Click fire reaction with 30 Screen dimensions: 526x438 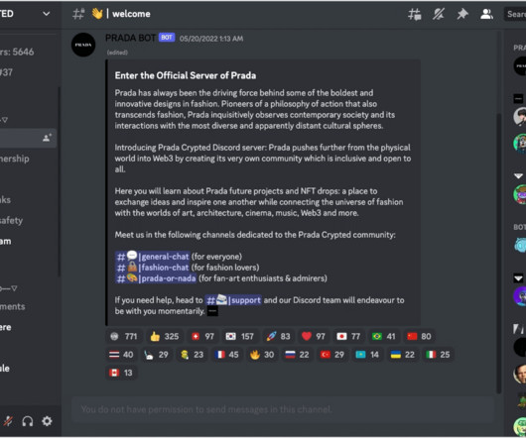(262, 355)
